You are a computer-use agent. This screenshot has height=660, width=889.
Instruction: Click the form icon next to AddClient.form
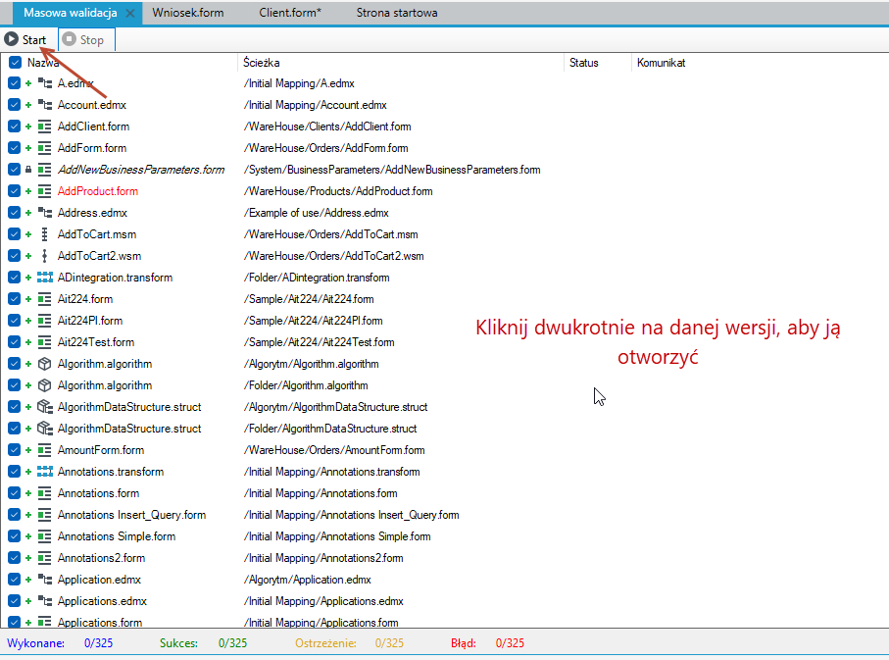[x=45, y=127]
